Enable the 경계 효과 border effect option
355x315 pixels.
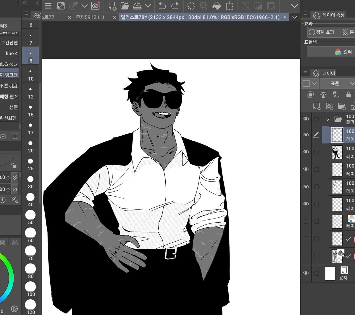pyautogui.click(x=321, y=32)
